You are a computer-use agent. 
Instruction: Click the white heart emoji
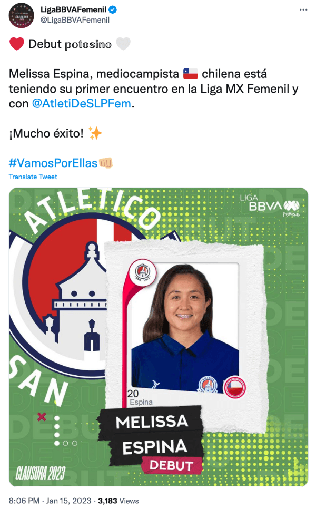(x=123, y=44)
